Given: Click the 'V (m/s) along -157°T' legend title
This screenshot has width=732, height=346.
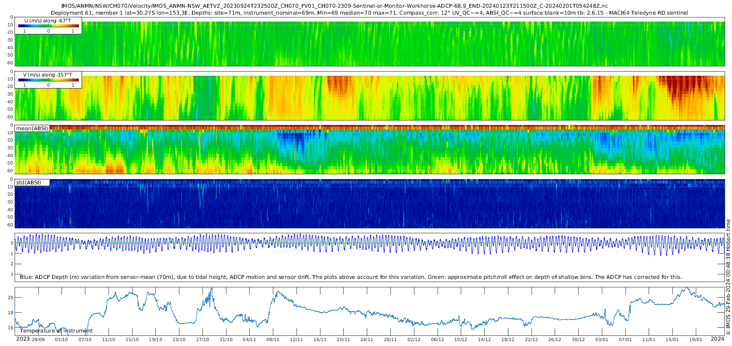Looking at the screenshot, I should pyautogui.click(x=48, y=74).
